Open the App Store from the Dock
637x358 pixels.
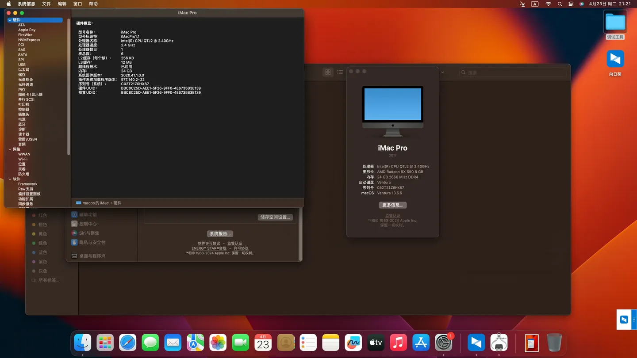click(x=421, y=343)
